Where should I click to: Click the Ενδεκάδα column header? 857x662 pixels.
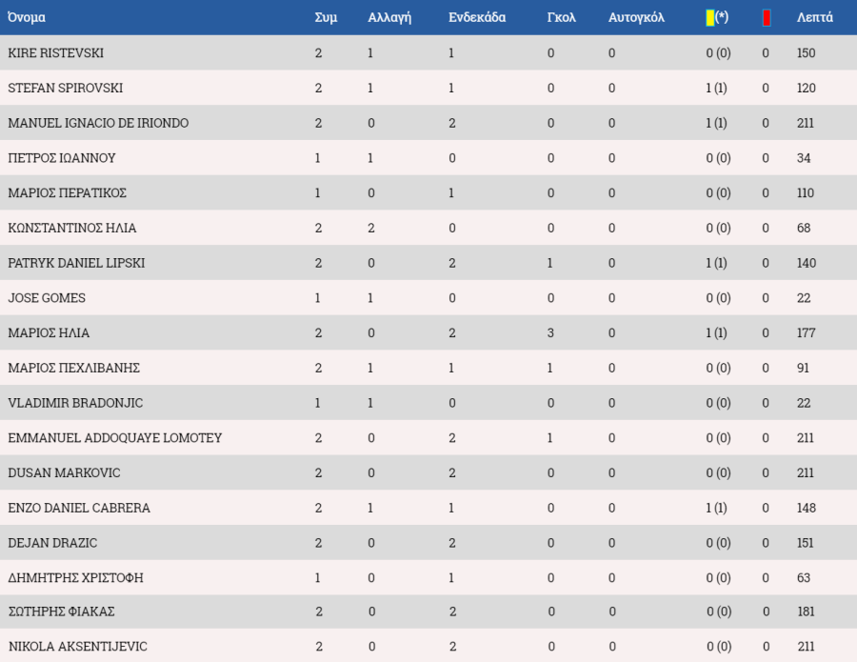(477, 17)
